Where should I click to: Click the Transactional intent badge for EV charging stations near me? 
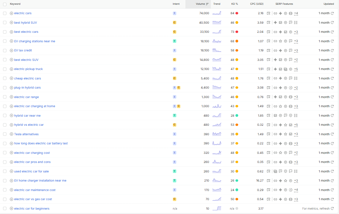pyautogui.click(x=175, y=41)
